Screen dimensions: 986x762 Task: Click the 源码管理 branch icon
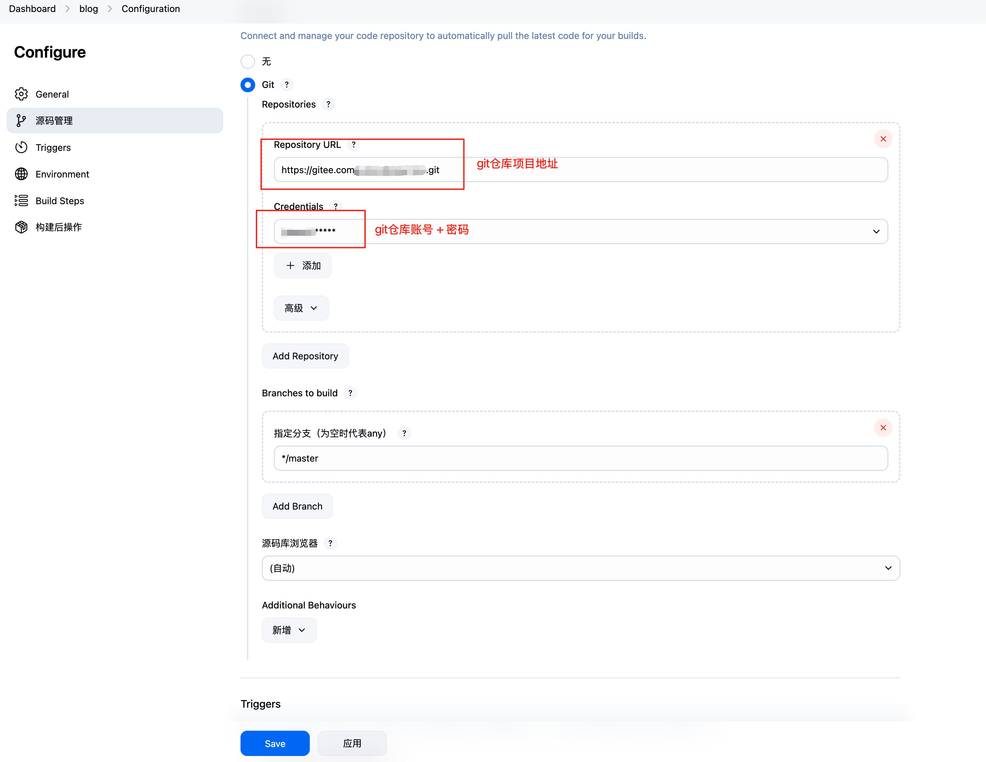click(21, 121)
